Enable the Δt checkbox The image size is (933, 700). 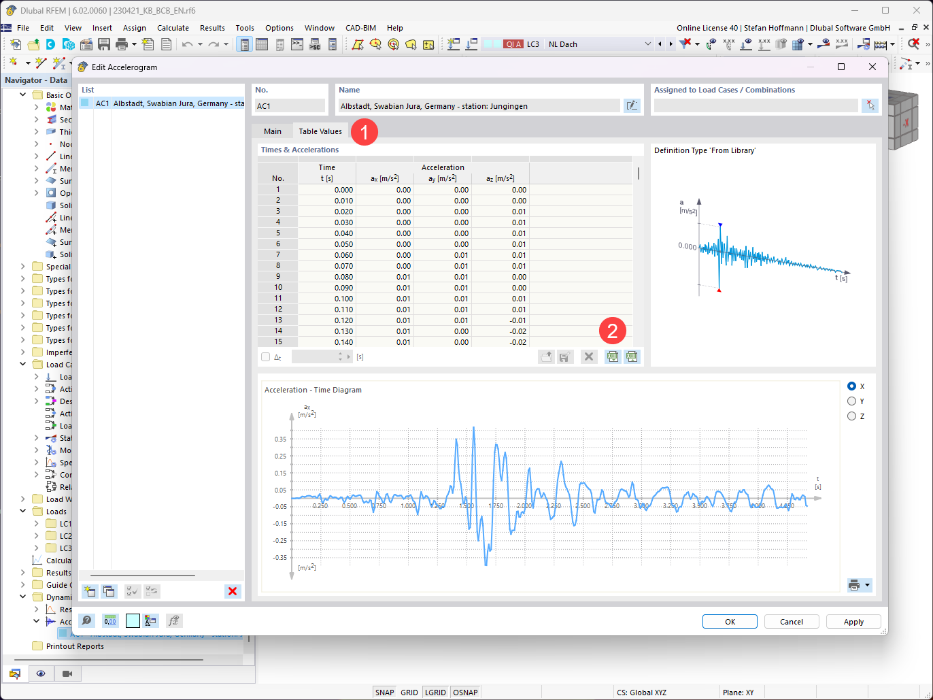coord(265,356)
